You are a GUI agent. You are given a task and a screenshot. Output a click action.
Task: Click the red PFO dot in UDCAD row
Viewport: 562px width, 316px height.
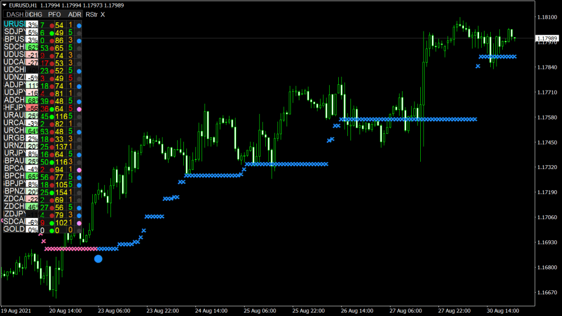pos(52,63)
